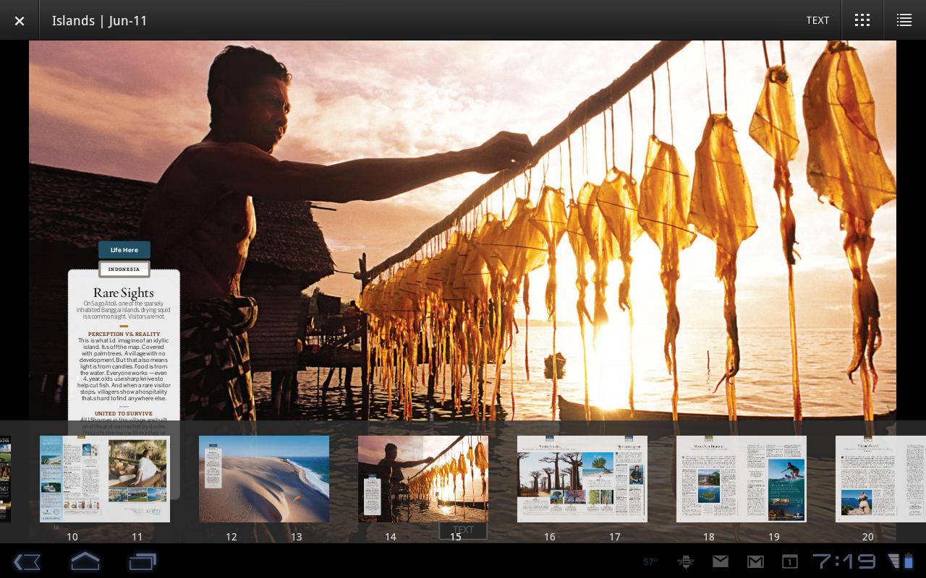Tap the honeybee app icon in the status bar

(686, 561)
